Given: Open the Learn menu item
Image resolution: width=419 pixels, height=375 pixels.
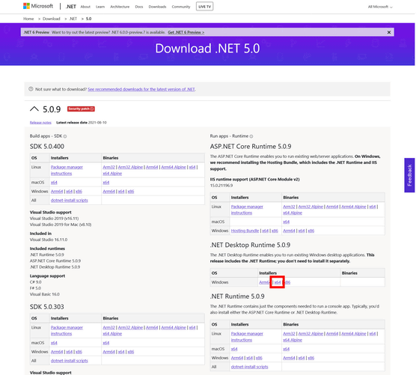Looking at the screenshot, I should 100,7.
